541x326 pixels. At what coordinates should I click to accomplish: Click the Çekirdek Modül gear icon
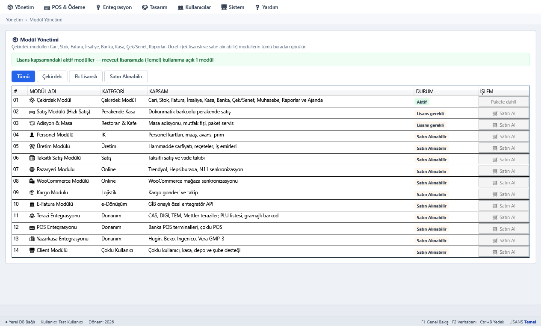pos(32,100)
